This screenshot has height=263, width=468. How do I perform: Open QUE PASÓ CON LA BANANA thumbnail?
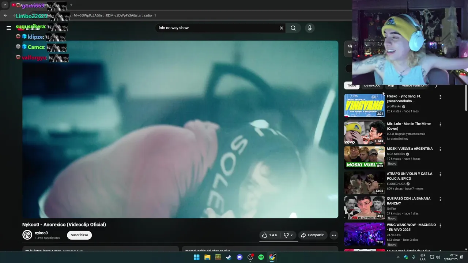tap(365, 208)
